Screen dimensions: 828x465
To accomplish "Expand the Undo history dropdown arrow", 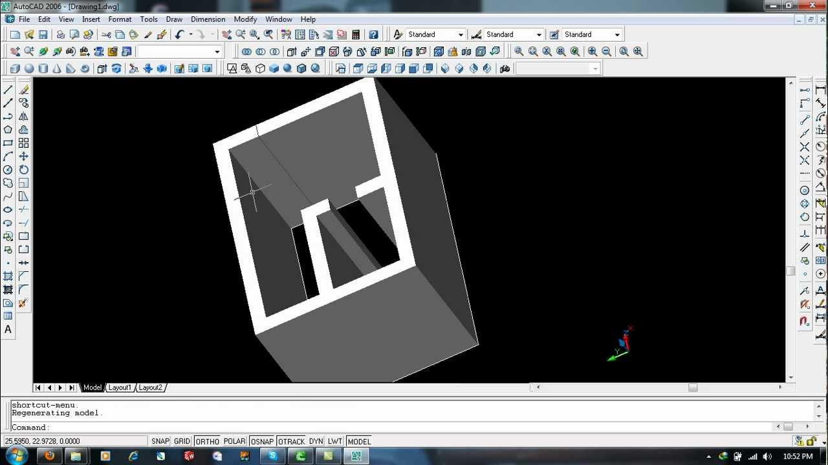I will coord(191,35).
